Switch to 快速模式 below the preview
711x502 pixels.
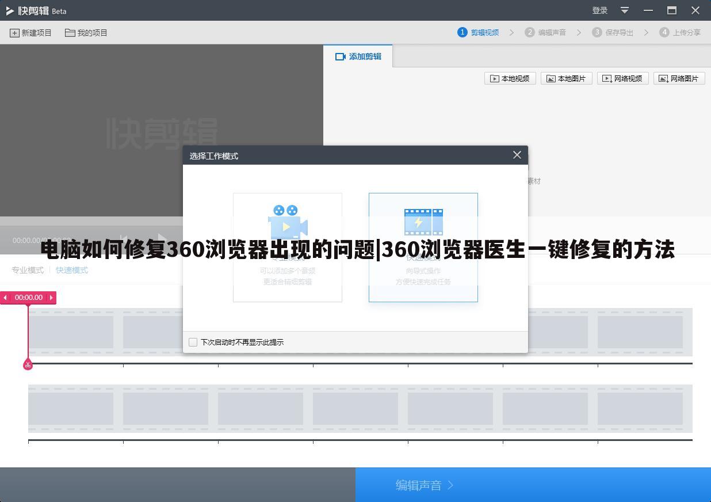click(x=72, y=270)
